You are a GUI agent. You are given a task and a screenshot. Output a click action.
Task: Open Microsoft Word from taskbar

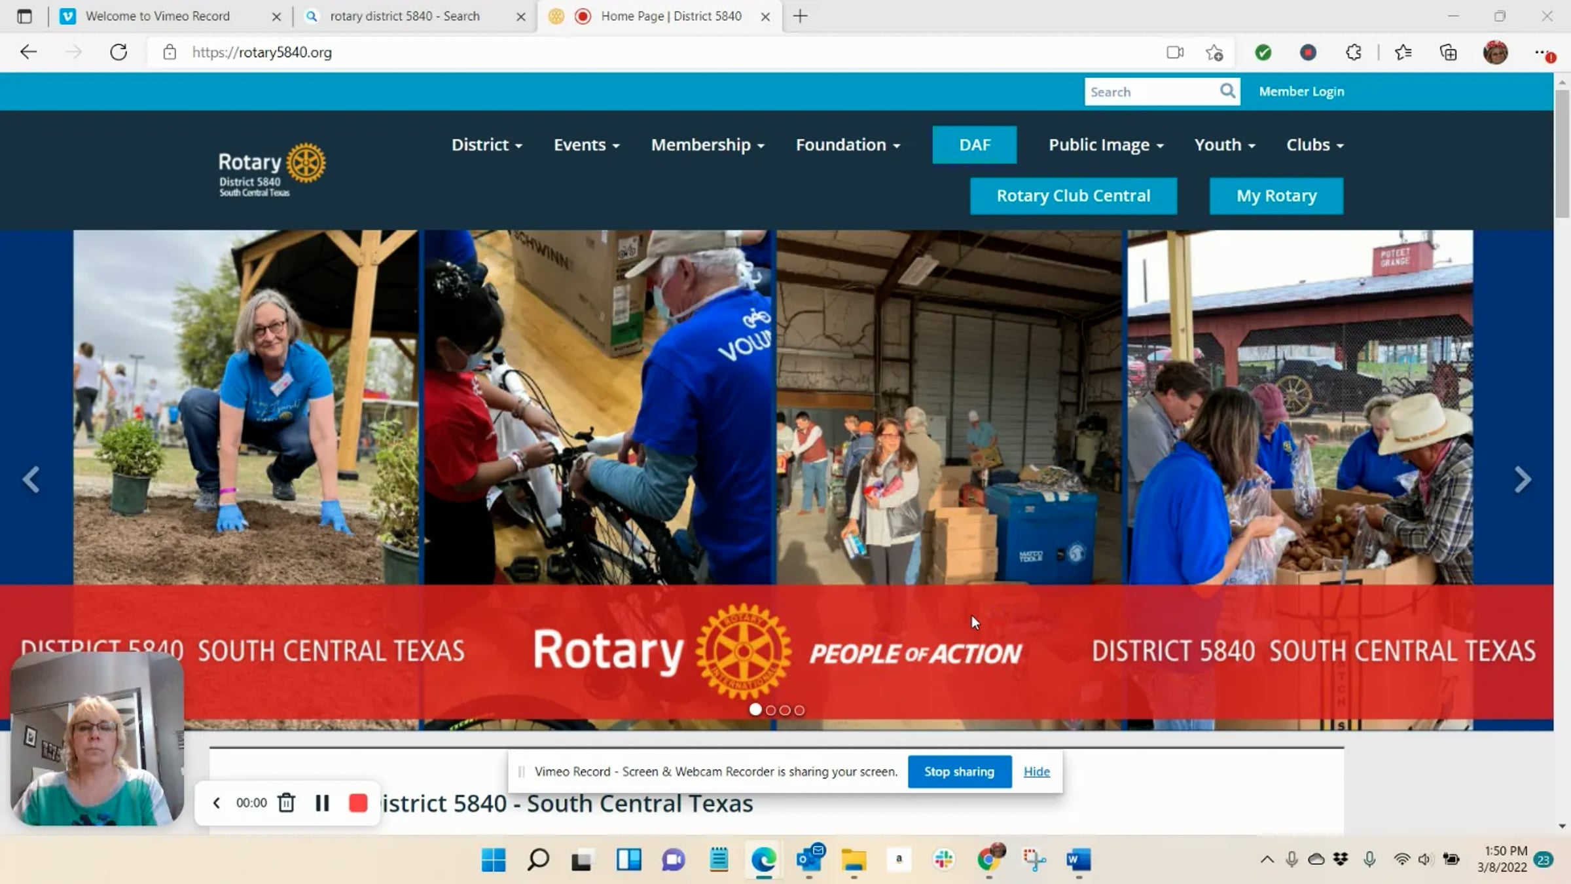[1079, 860]
